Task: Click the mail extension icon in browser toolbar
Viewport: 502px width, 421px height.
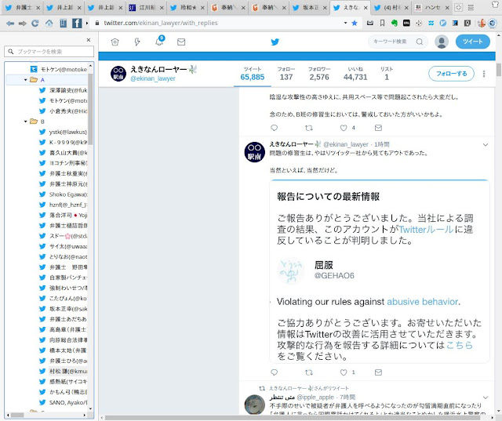Action: [370, 23]
